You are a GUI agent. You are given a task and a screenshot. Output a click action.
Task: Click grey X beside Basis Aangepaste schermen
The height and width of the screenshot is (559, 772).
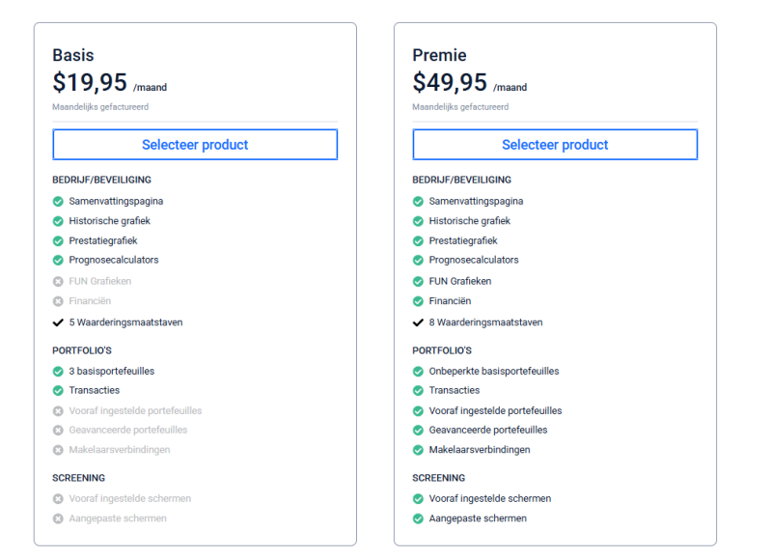[58, 518]
